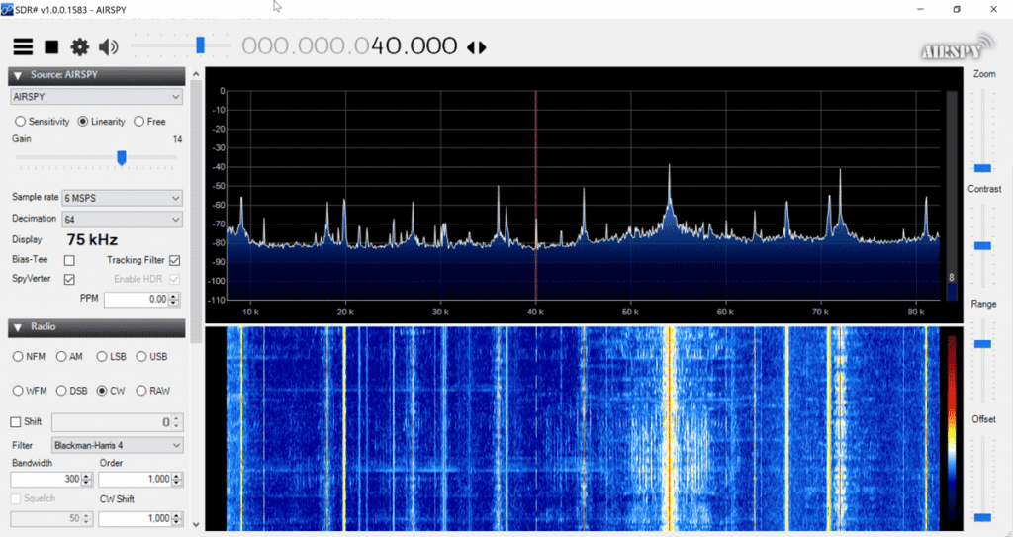Collapse the Source: AIRSPY panel
Screen dimensions: 1013x537
[18, 75]
